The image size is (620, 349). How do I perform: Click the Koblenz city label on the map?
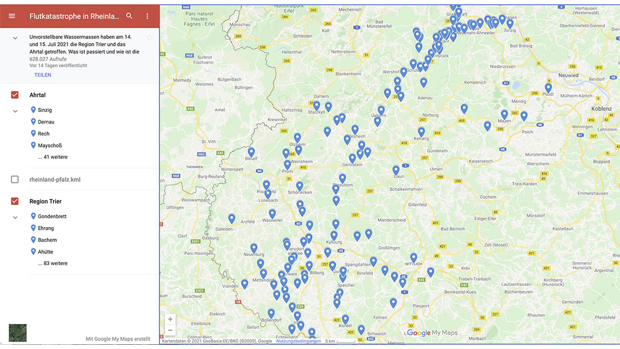coord(602,109)
